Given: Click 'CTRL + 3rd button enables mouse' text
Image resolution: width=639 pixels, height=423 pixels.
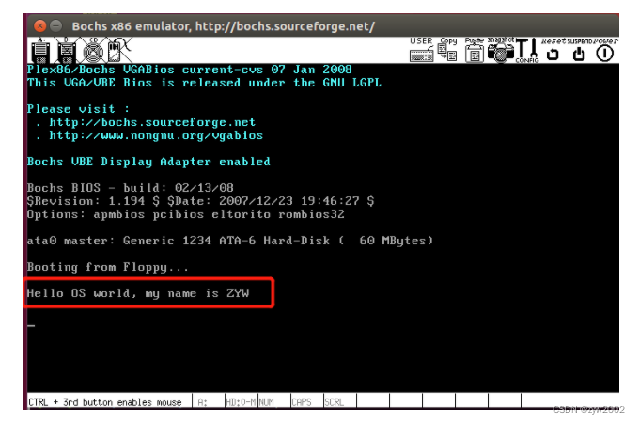Looking at the screenshot, I should tap(105, 402).
